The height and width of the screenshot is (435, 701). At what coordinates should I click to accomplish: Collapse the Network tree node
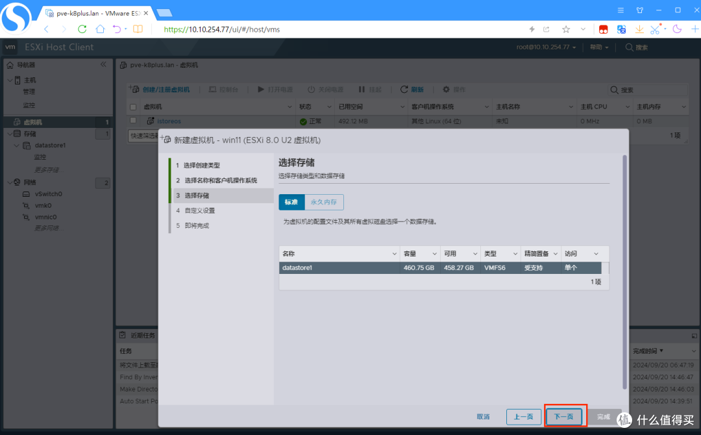[10, 182]
